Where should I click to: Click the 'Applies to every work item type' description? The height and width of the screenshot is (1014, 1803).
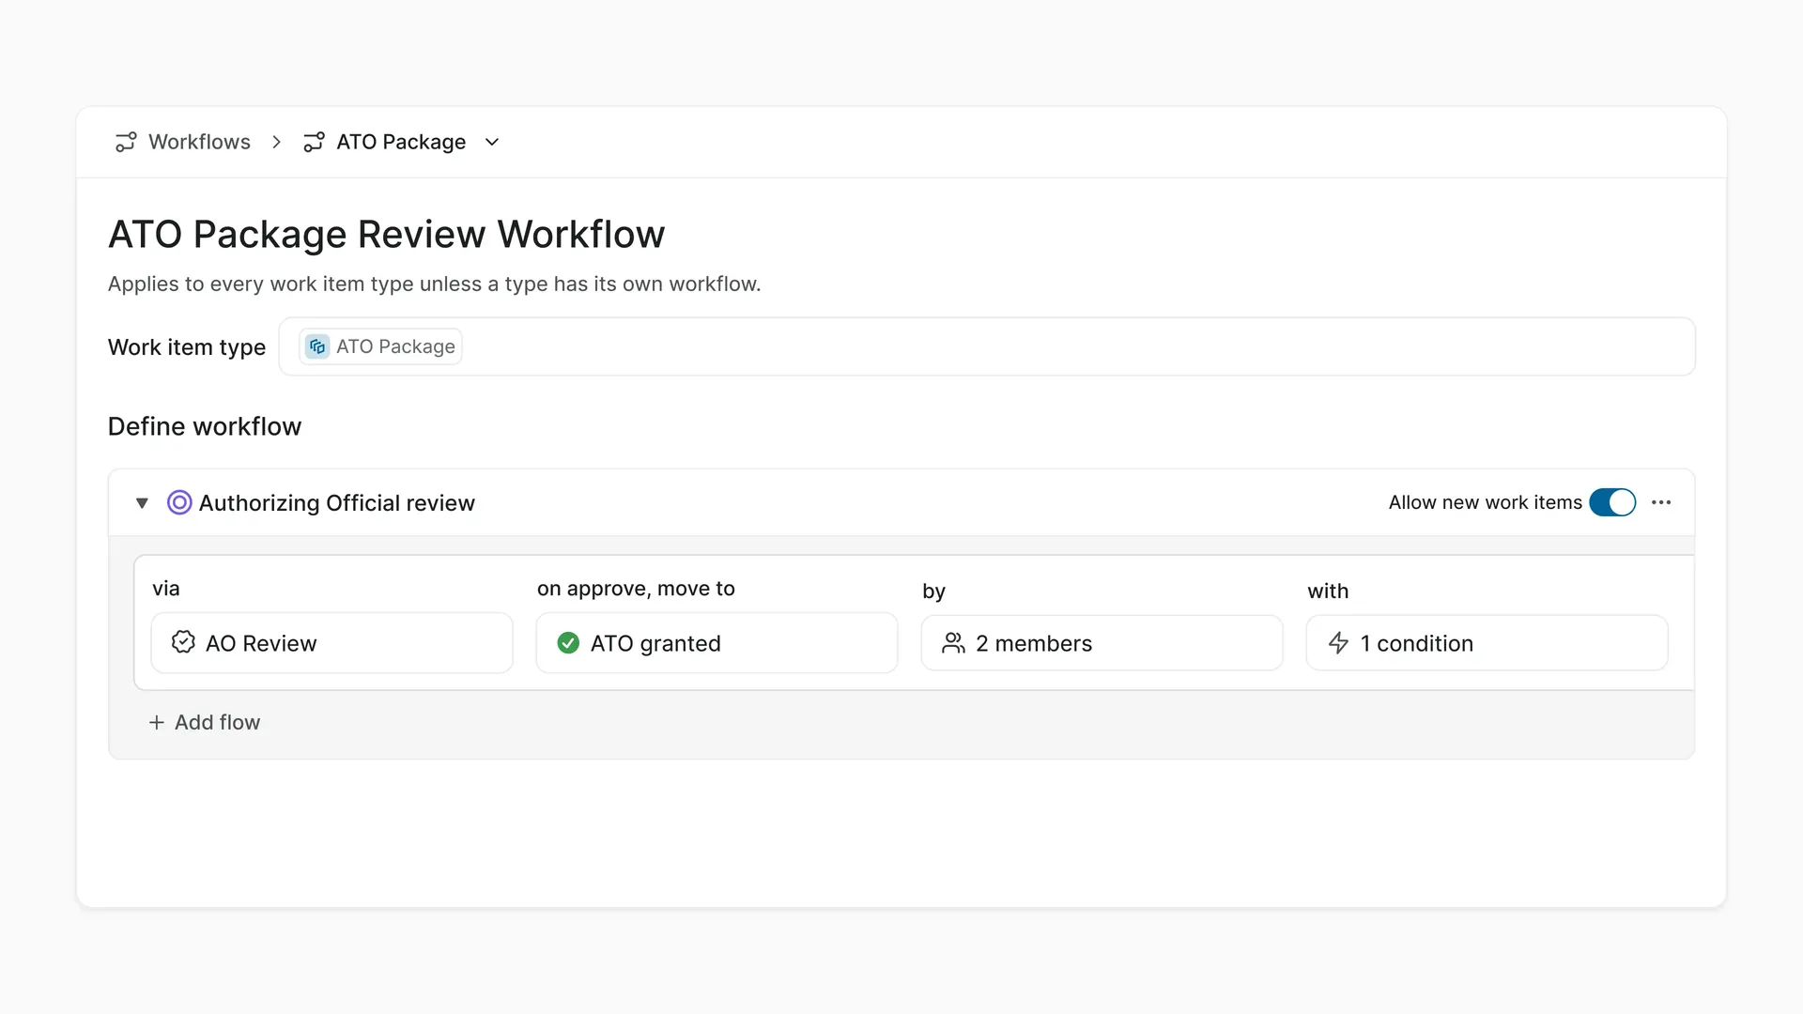(x=434, y=284)
